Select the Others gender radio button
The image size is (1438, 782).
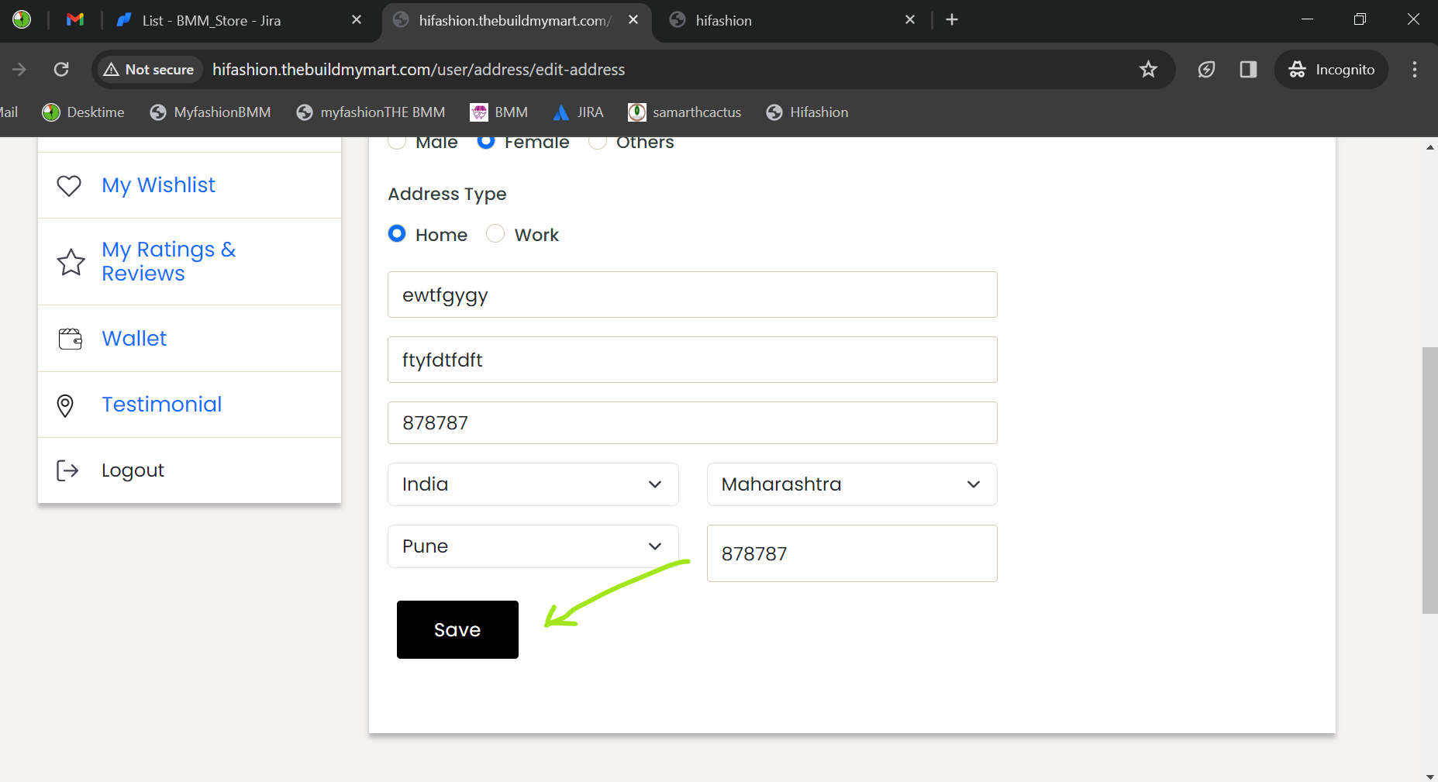[598, 142]
